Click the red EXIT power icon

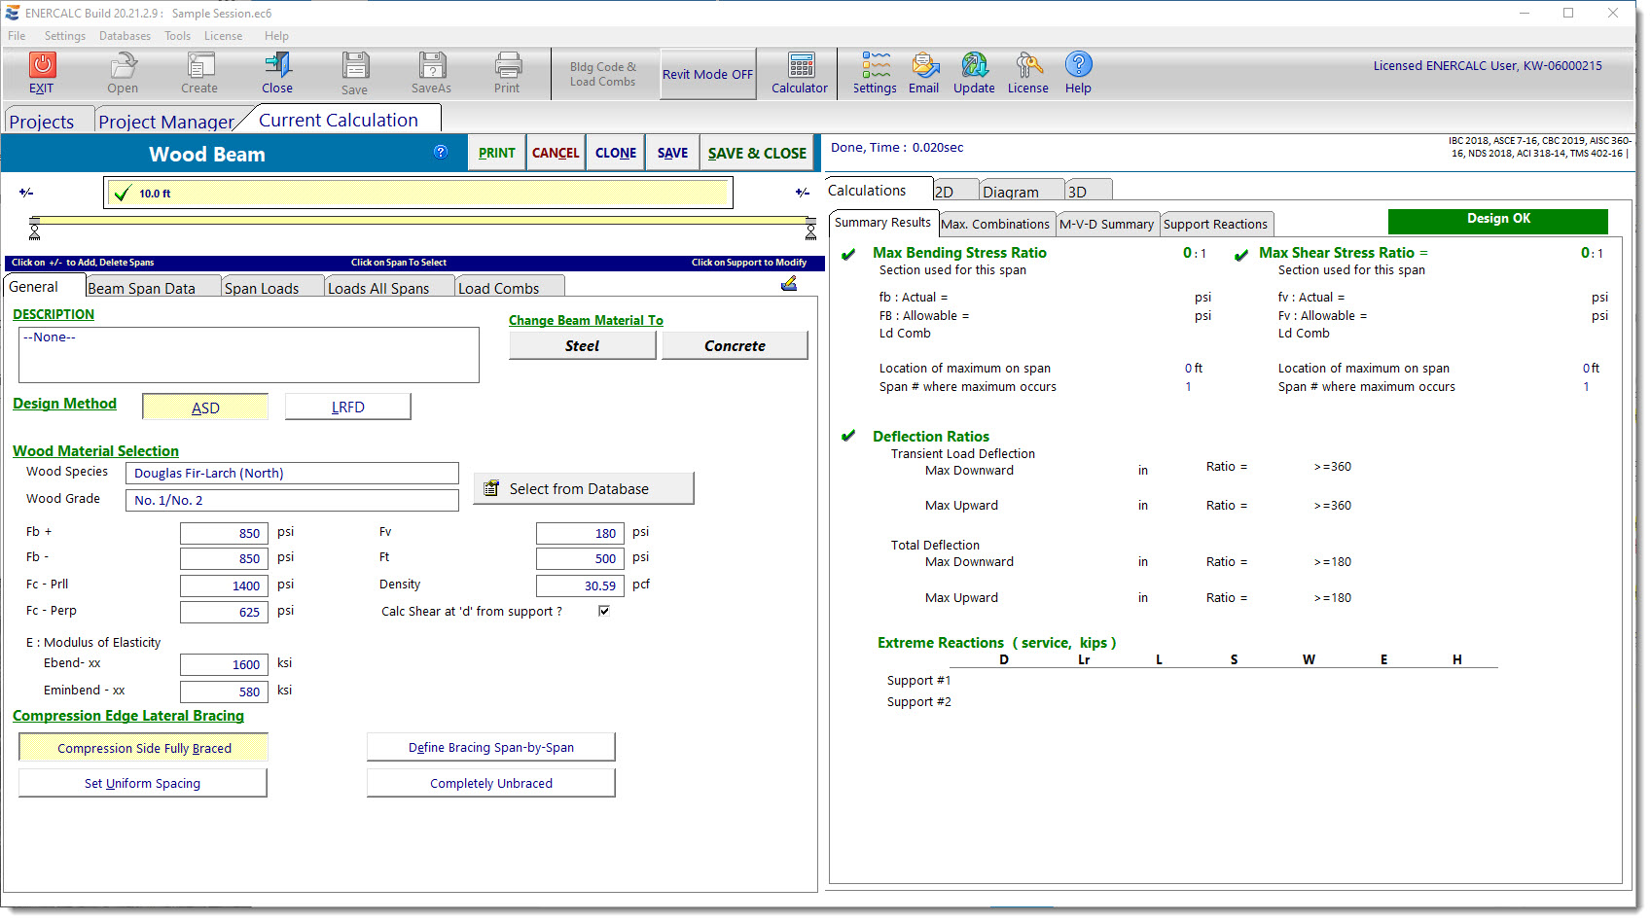click(42, 65)
